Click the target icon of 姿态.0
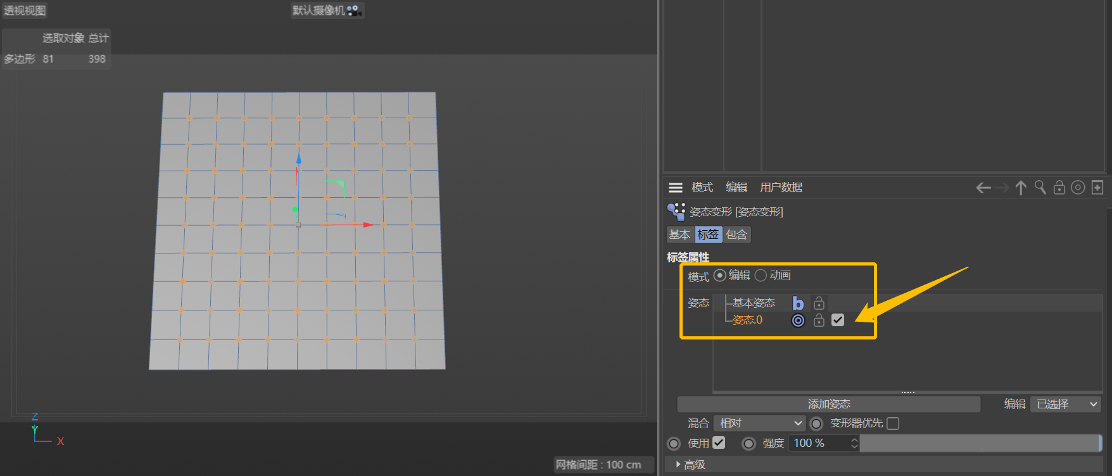This screenshot has width=1112, height=476. coord(798,320)
